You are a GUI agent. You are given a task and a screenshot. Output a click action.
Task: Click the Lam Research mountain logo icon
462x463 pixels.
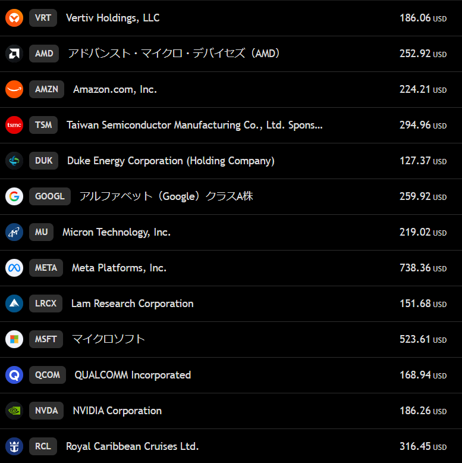14,304
